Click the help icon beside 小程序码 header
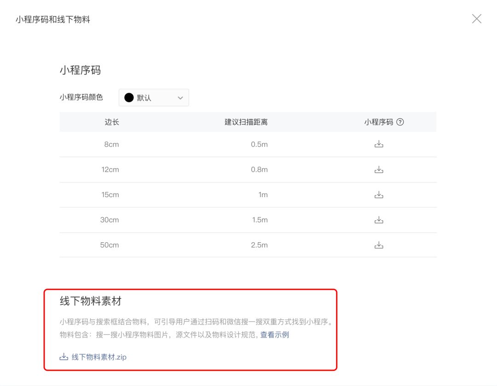The width and height of the screenshot is (497, 386). (400, 122)
